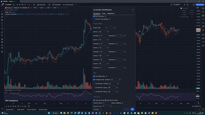This screenshot has height=115, width=205.
Task: Open the trash remove drawings tool
Action: [x=2, y=52]
